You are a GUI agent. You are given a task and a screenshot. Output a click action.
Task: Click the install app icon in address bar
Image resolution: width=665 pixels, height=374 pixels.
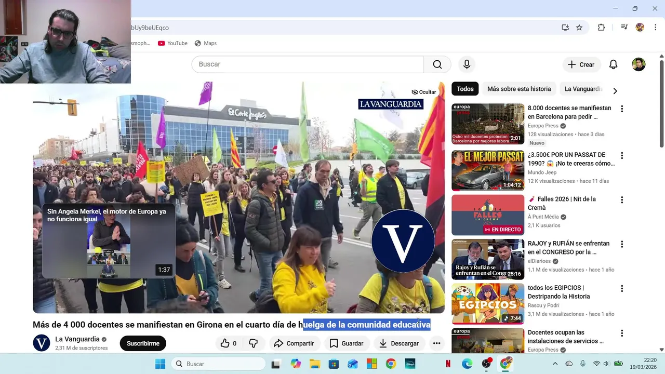pyautogui.click(x=565, y=28)
